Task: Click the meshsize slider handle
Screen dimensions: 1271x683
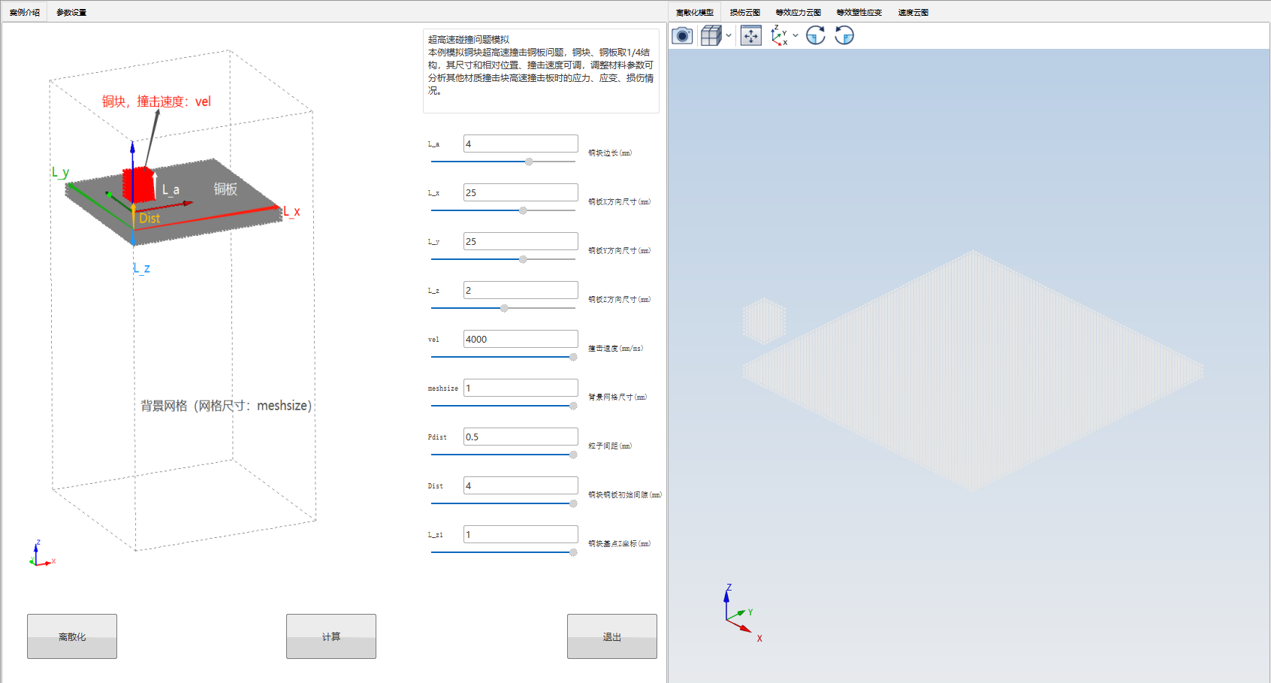Action: (573, 406)
